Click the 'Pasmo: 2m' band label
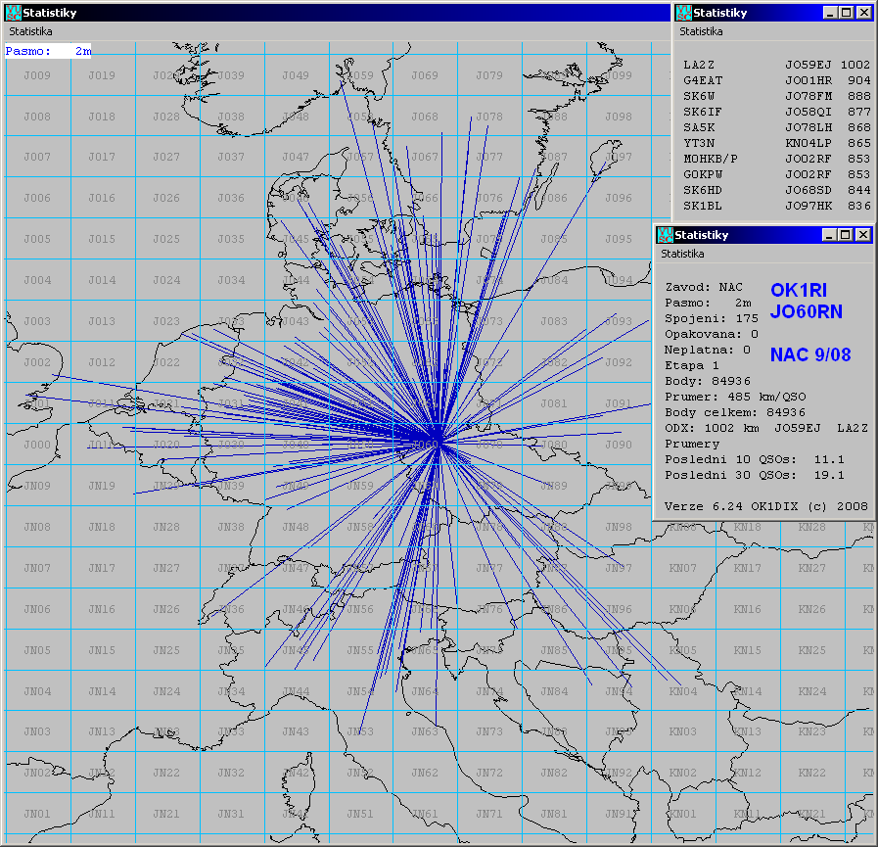This screenshot has width=878, height=847. (48, 50)
